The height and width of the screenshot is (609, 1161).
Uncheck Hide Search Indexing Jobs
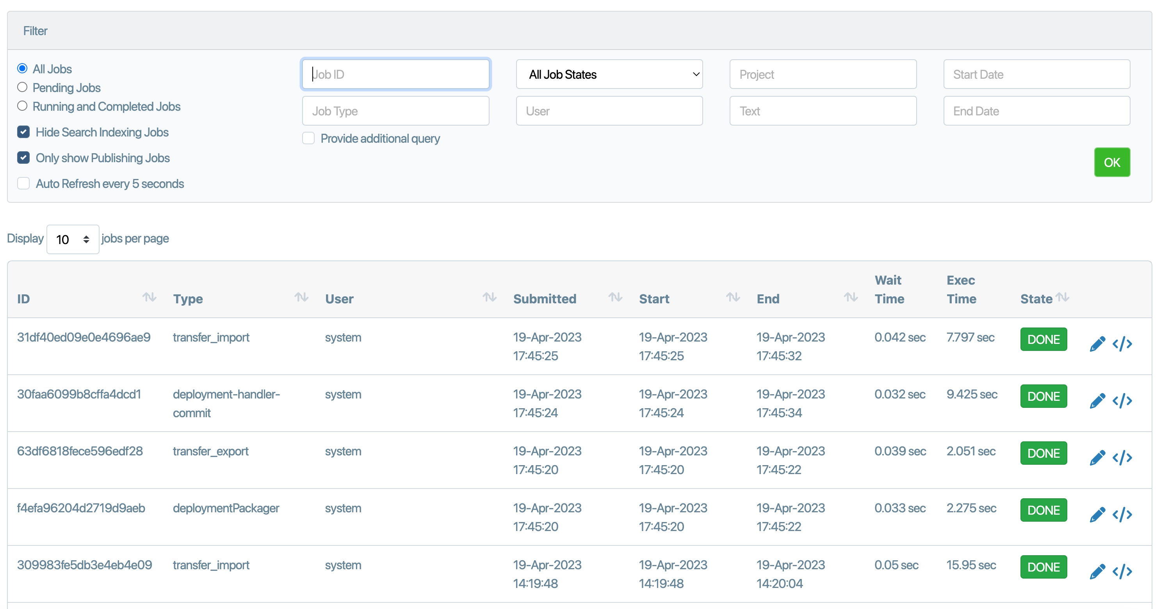(23, 132)
